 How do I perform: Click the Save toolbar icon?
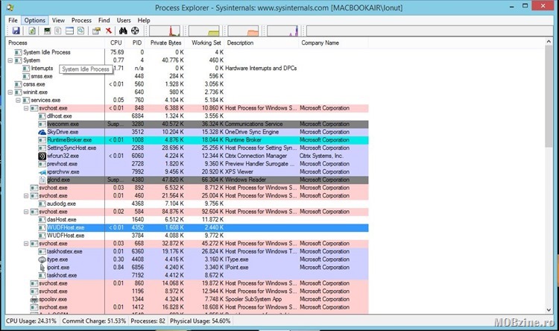coord(16,31)
